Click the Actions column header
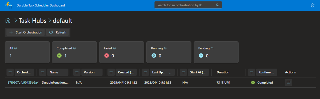The height and width of the screenshot is (99, 320). (x=290, y=72)
